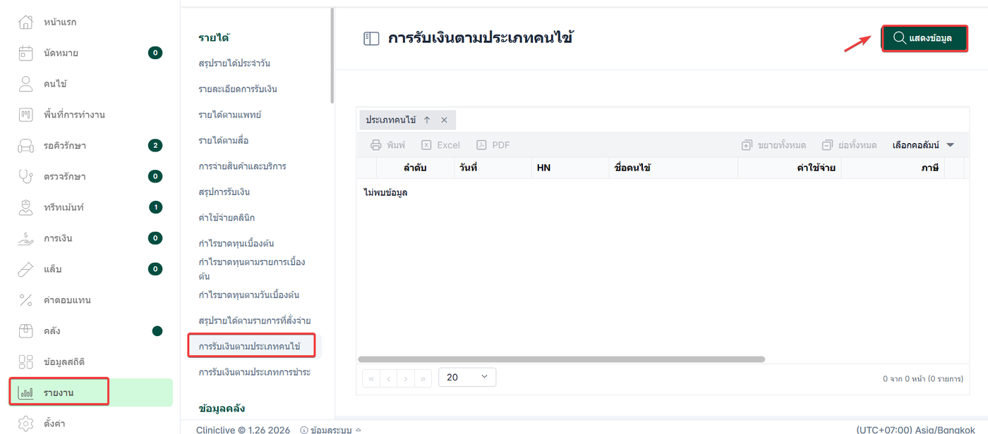The image size is (988, 434).
Task: Open the ค่าตอบแทน percent icon
Action: pyautogui.click(x=25, y=300)
